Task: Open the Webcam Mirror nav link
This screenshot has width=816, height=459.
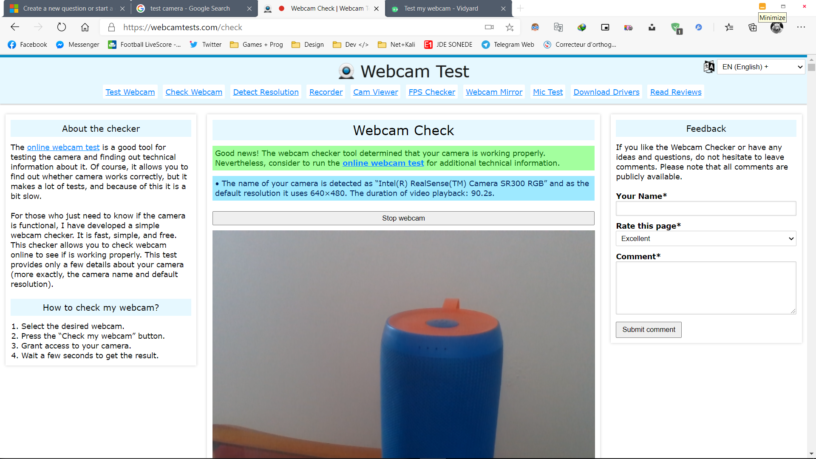Action: 494,92
